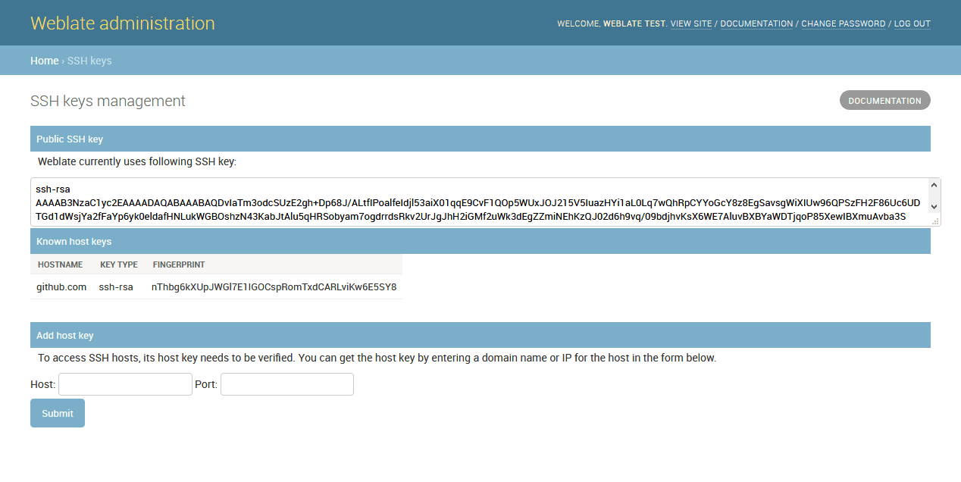Image resolution: width=961 pixels, height=482 pixels.
Task: Click the grey DOCUMENTATION pill button
Action: click(884, 100)
